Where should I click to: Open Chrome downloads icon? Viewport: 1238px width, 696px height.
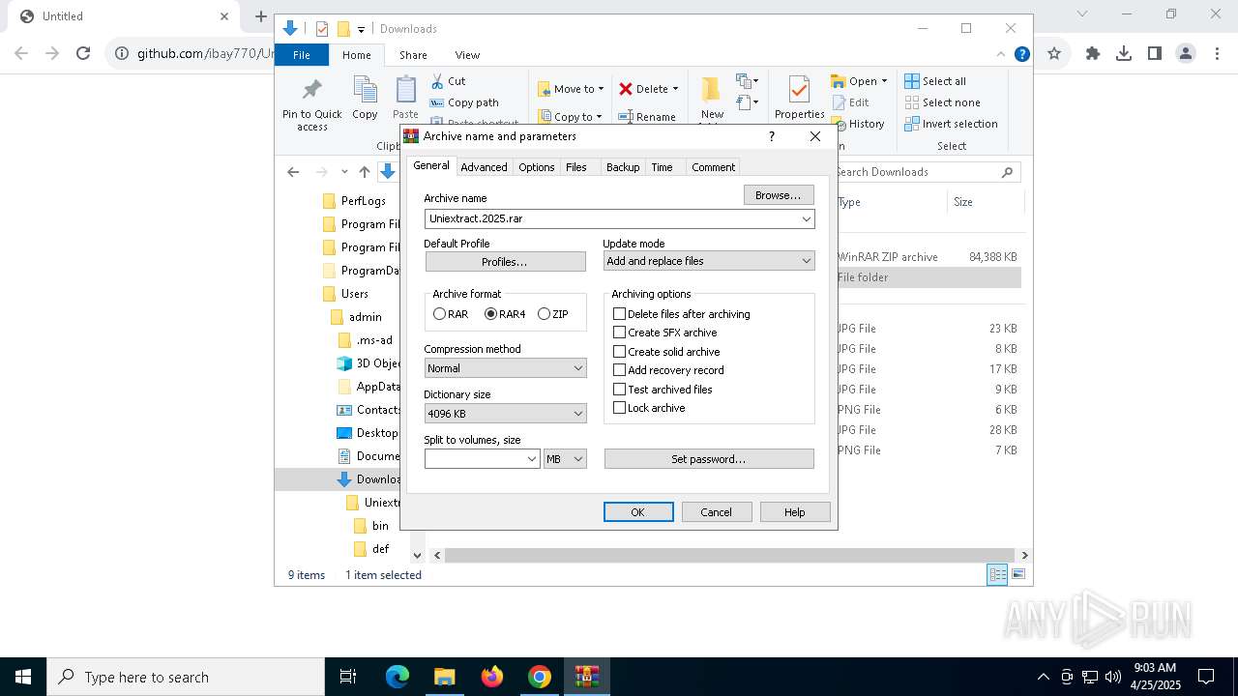[x=1124, y=54]
